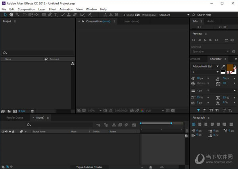Open the File menu
Image resolution: width=238 pixels, height=169 pixels.
4,9
